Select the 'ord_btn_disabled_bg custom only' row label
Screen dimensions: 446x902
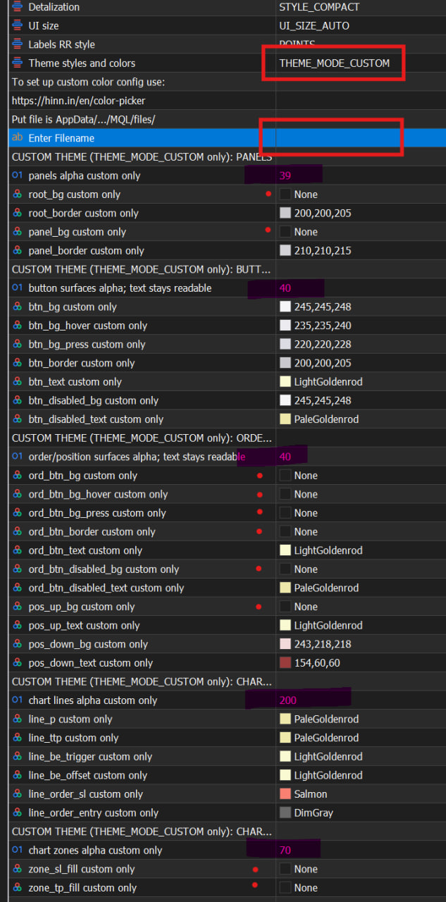pos(104,569)
